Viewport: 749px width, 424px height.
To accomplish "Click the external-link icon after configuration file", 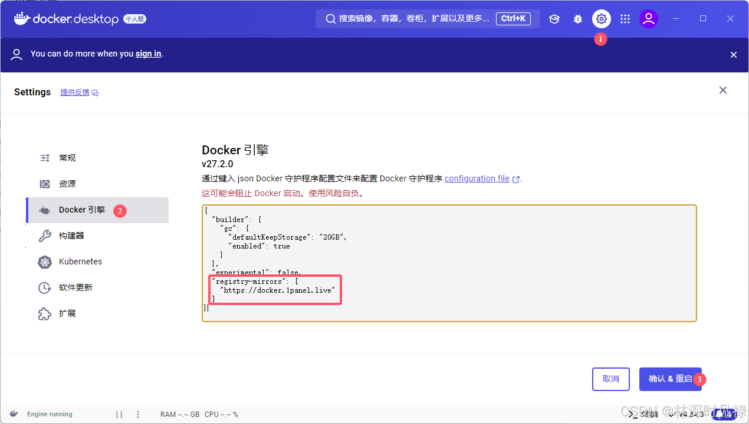I will click(516, 179).
